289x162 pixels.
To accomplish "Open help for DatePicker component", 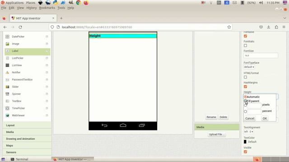I will coord(47,36).
